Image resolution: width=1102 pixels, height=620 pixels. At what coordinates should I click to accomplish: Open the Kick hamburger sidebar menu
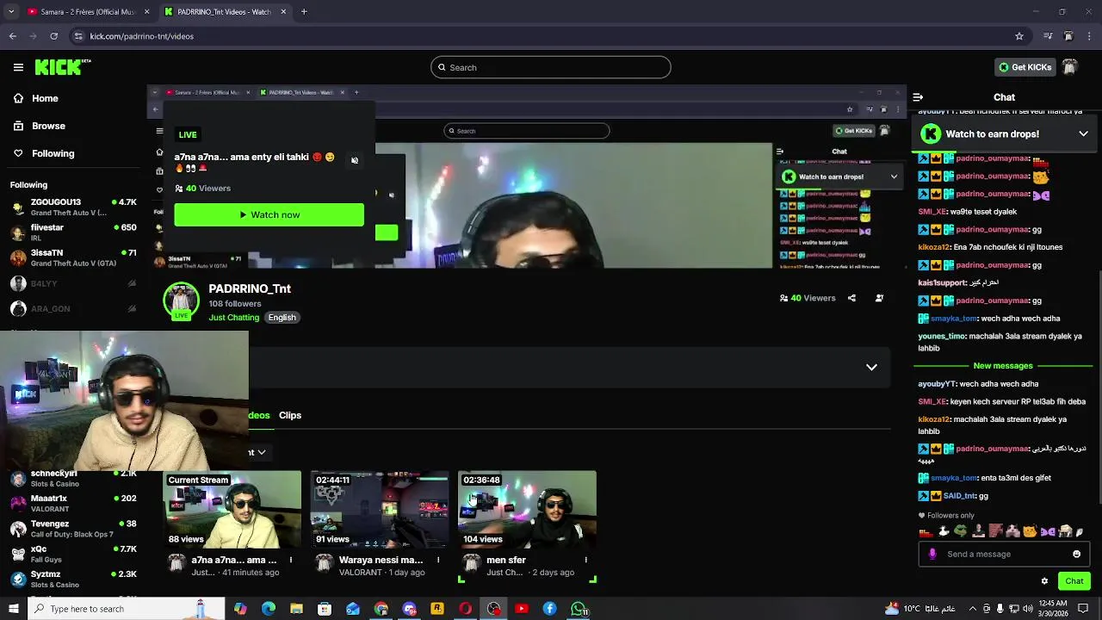[18, 67]
